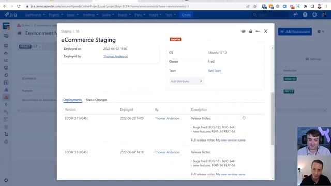Click the Jira logo
The height and width of the screenshot is (186, 331).
(10, 15)
